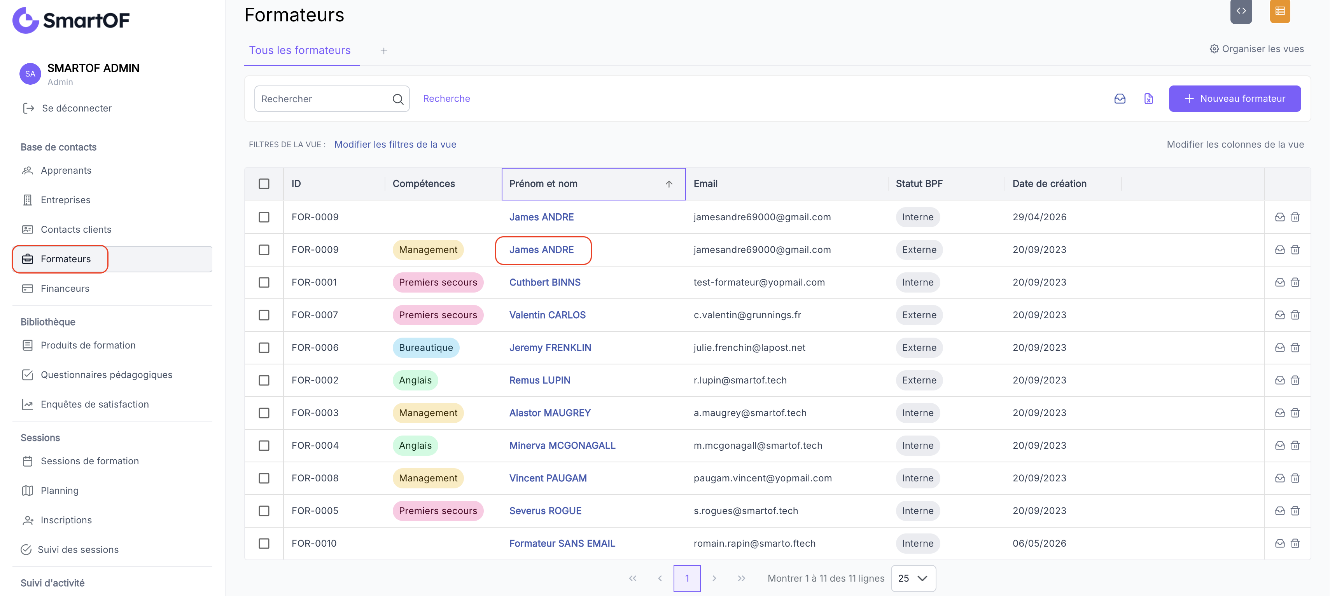Open Financeurs in the sidebar

(65, 288)
